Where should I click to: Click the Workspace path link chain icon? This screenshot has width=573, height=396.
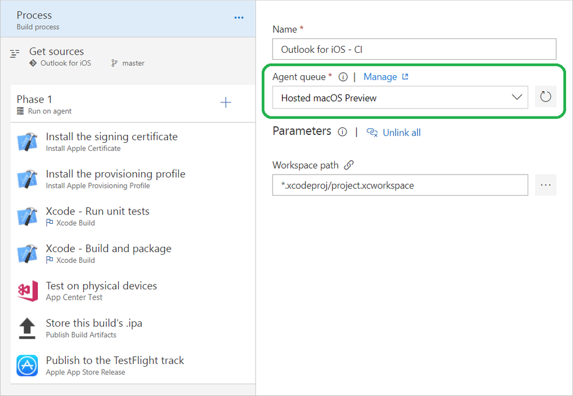point(349,165)
